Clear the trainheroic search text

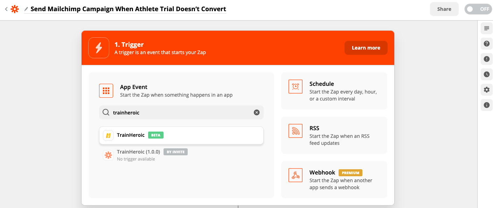(x=257, y=112)
